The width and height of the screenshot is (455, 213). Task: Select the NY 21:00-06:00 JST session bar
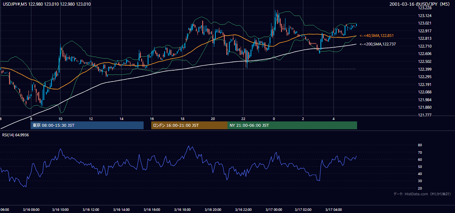[x=292, y=125]
